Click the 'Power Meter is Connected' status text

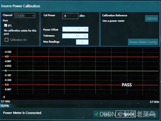point(22,113)
